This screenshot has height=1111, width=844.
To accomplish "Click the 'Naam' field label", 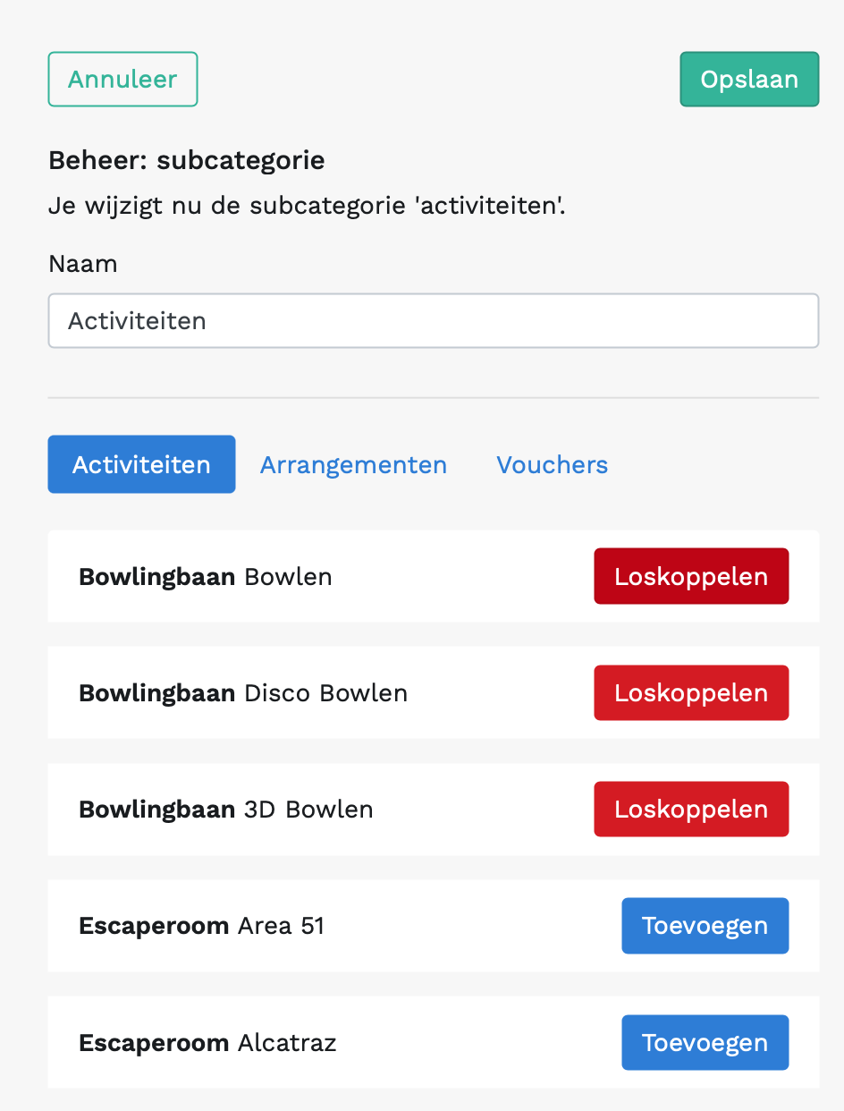I will click(83, 264).
